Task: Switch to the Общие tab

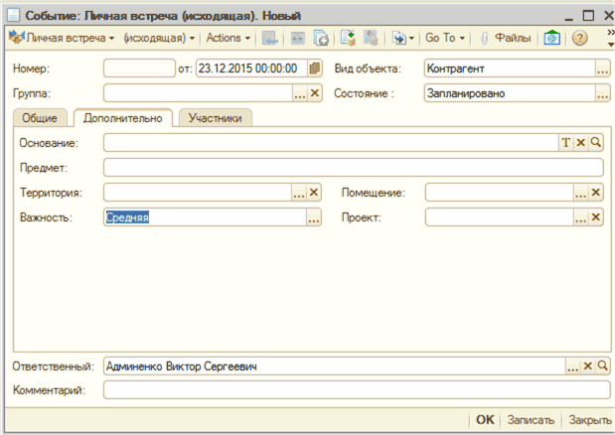Action: [x=41, y=118]
